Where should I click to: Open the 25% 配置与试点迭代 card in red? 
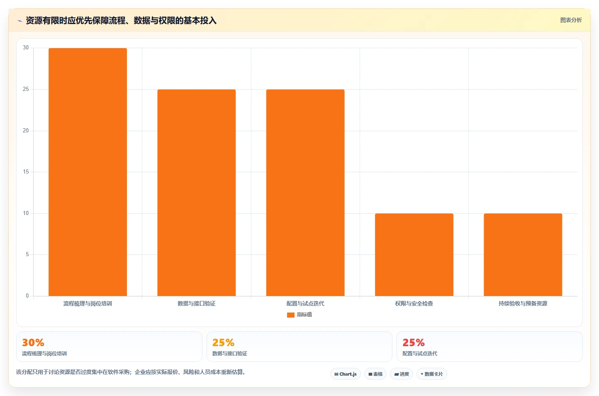[489, 347]
